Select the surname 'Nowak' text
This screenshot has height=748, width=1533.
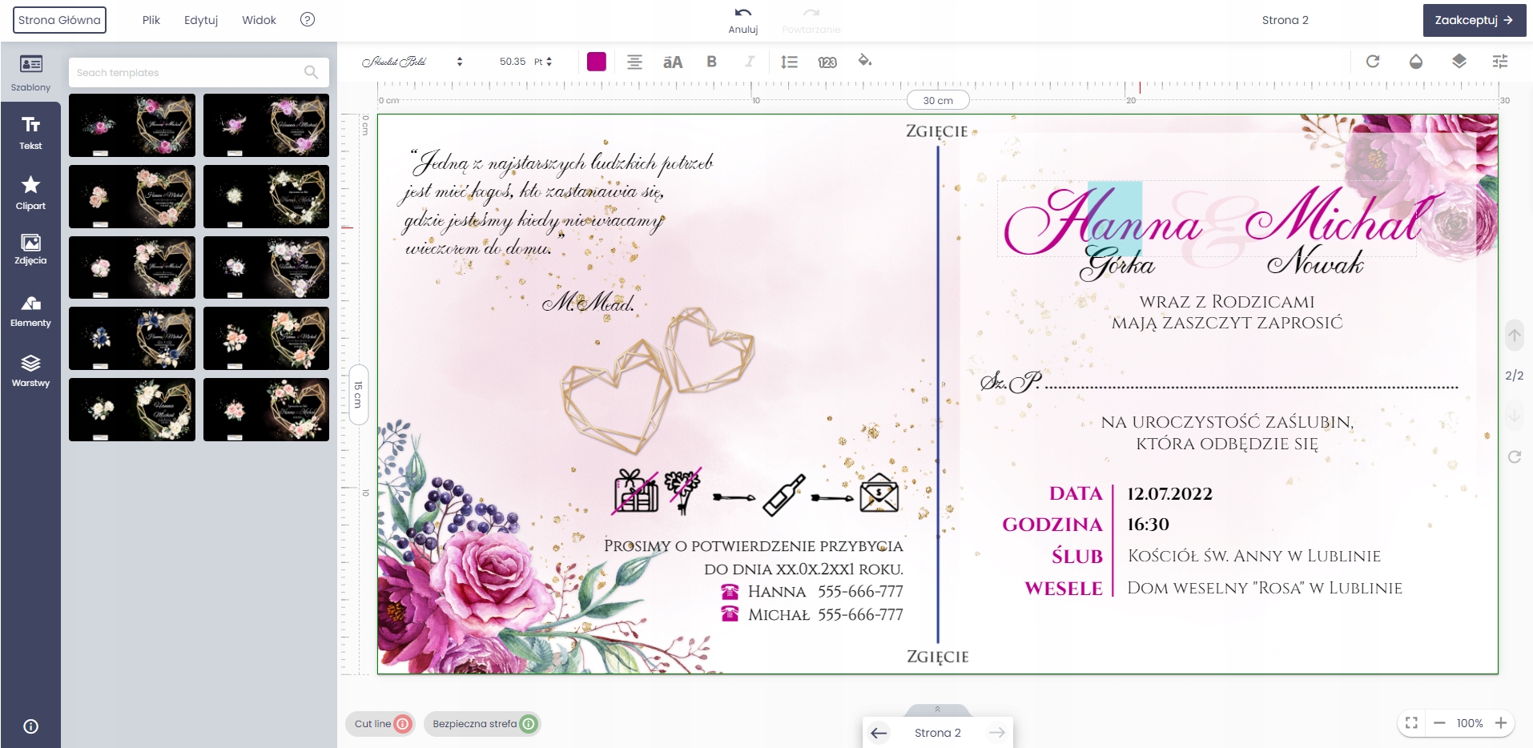pyautogui.click(x=1315, y=261)
